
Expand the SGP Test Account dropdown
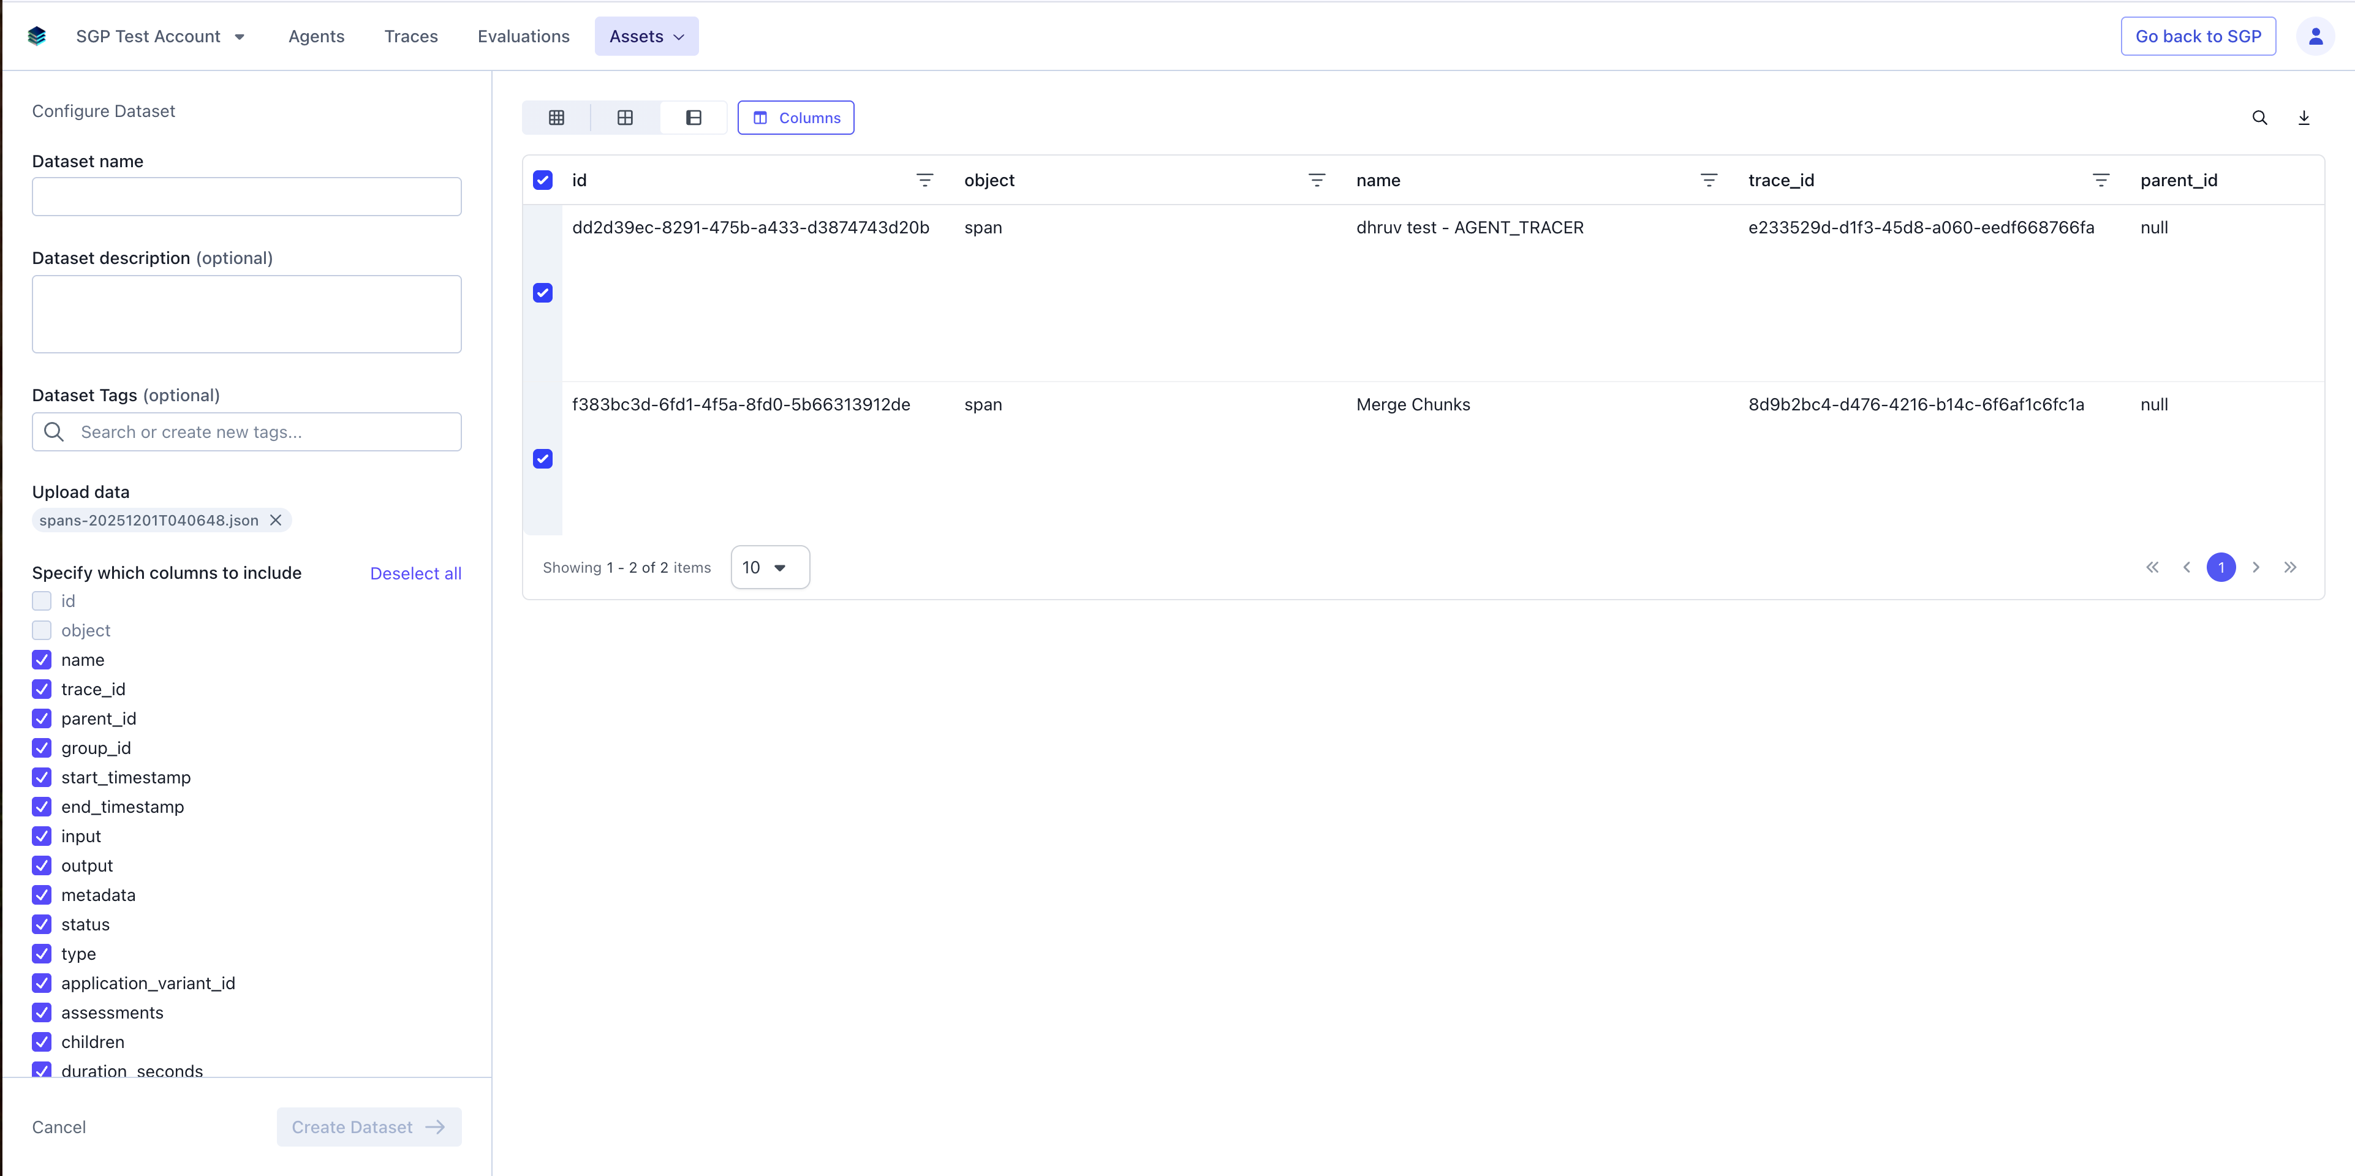pyautogui.click(x=161, y=37)
